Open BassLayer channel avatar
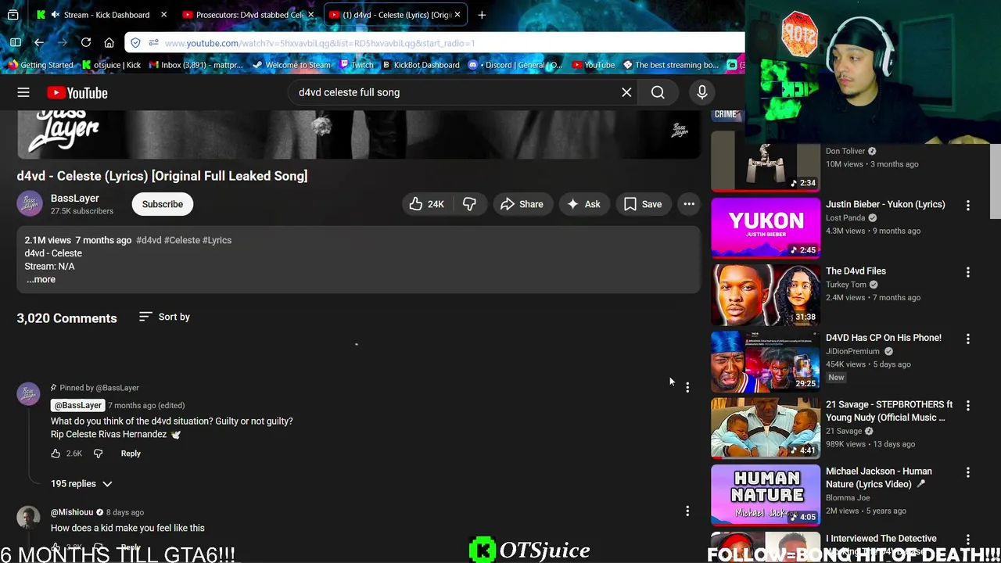The width and height of the screenshot is (1001, 563). [x=30, y=204]
